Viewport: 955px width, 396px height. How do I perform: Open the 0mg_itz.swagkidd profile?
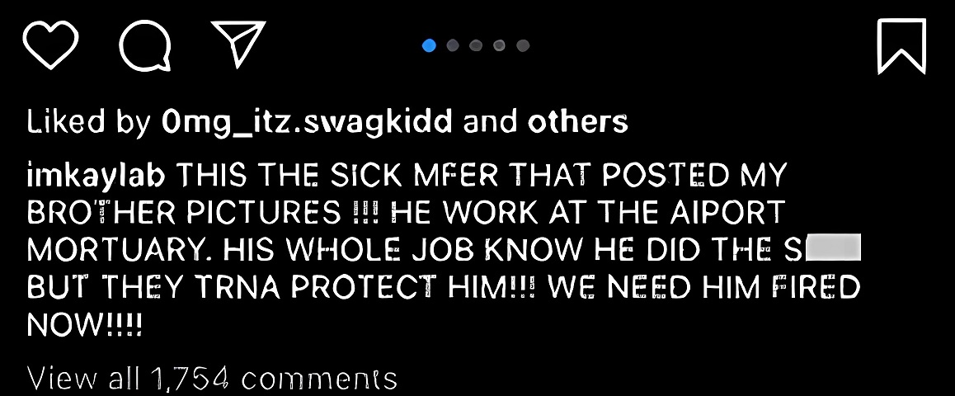(307, 122)
